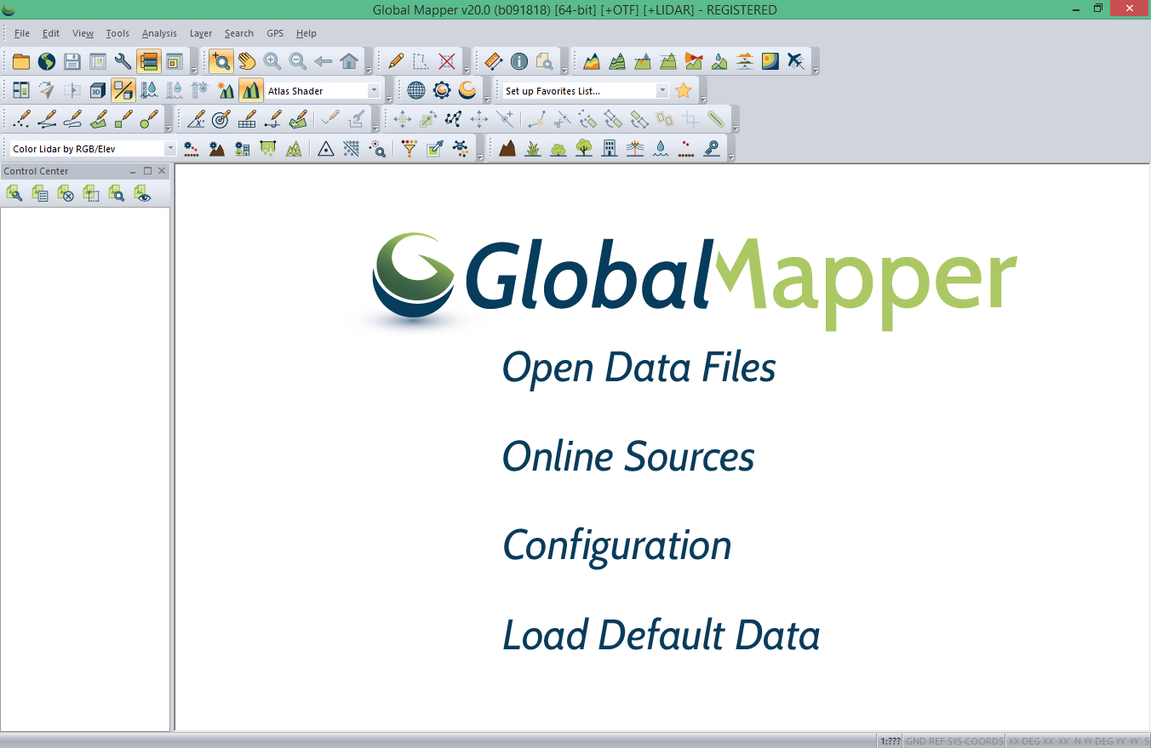This screenshot has width=1151, height=748.
Task: Select the Measure tool ruler icon
Action: click(x=492, y=61)
